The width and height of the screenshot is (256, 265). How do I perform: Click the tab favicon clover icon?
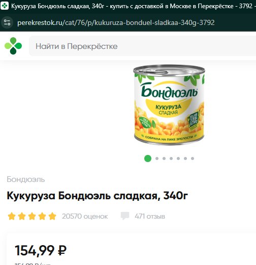pos(5,6)
